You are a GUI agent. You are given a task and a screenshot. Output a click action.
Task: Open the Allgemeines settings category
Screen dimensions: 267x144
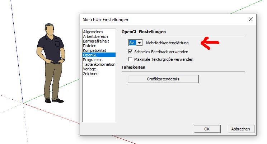(93, 32)
